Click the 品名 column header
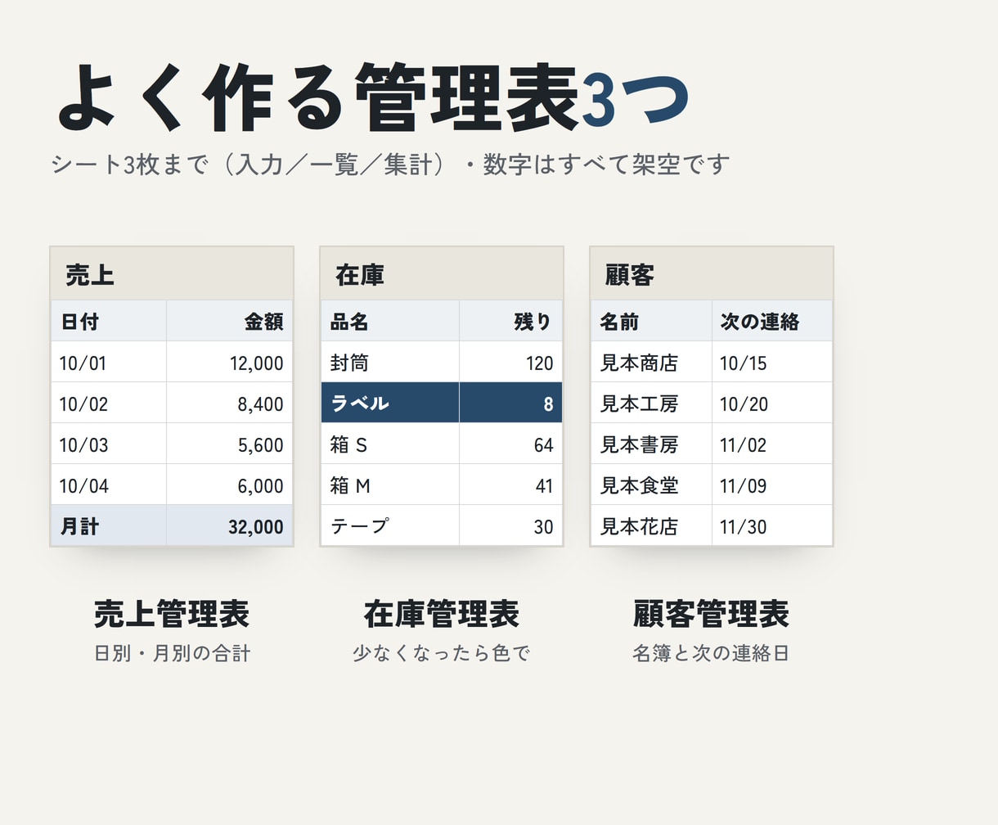The width and height of the screenshot is (998, 825). (390, 321)
